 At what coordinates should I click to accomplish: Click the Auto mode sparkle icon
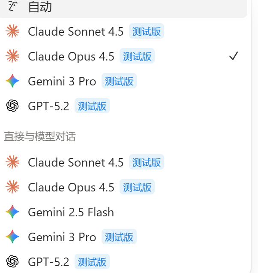click(x=12, y=6)
